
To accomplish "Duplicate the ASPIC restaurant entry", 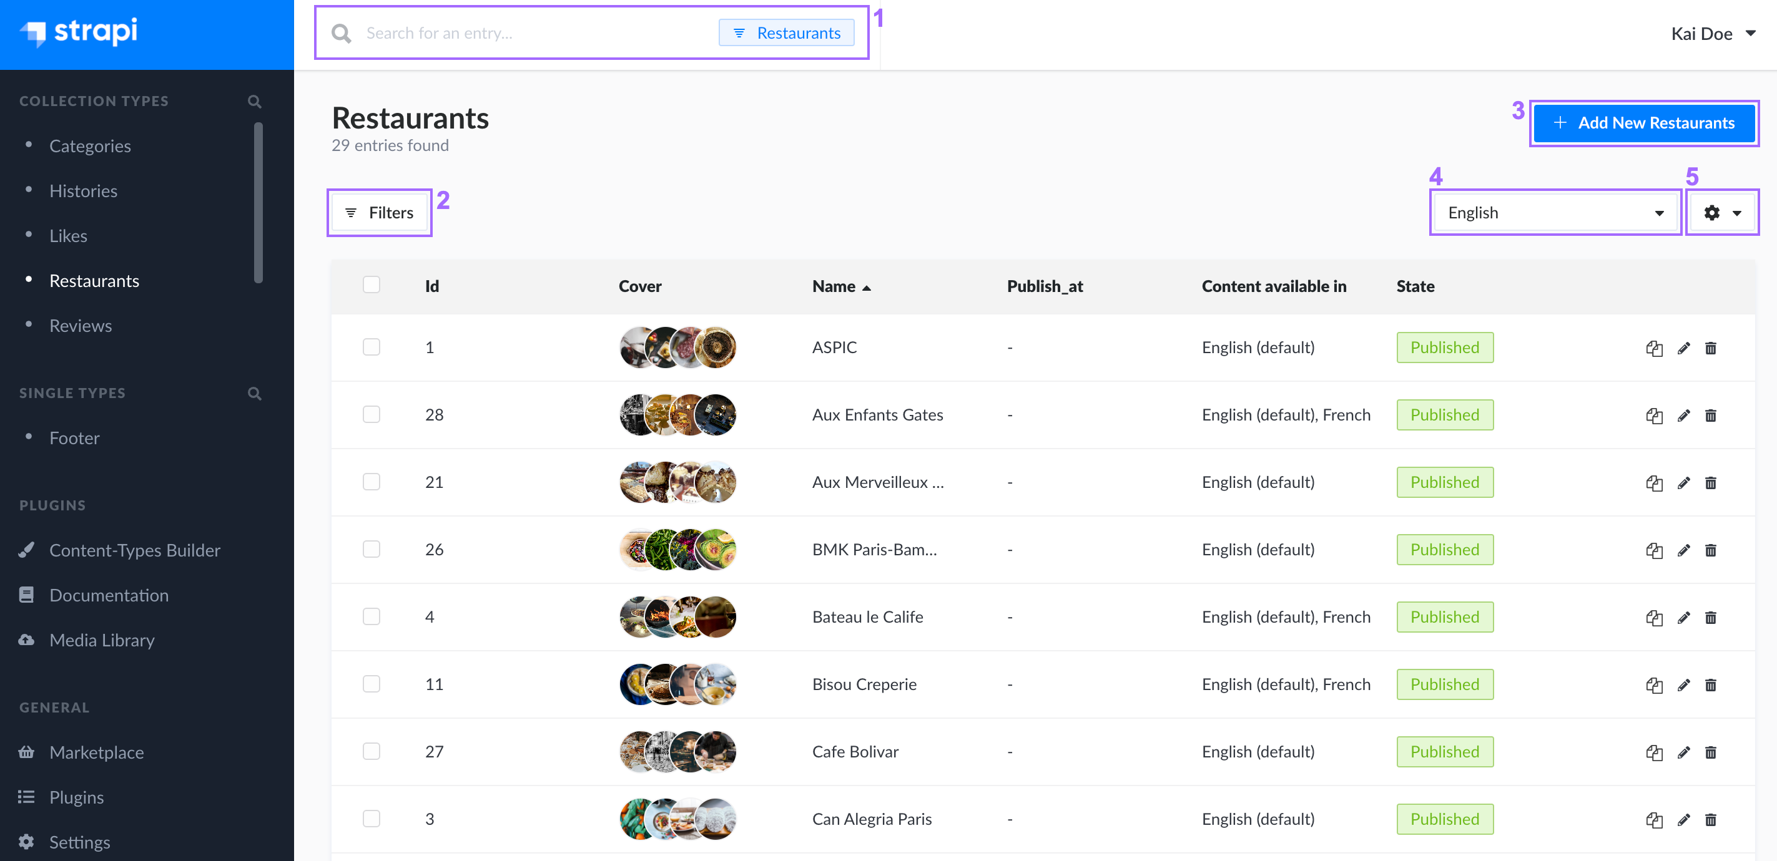I will (x=1654, y=348).
